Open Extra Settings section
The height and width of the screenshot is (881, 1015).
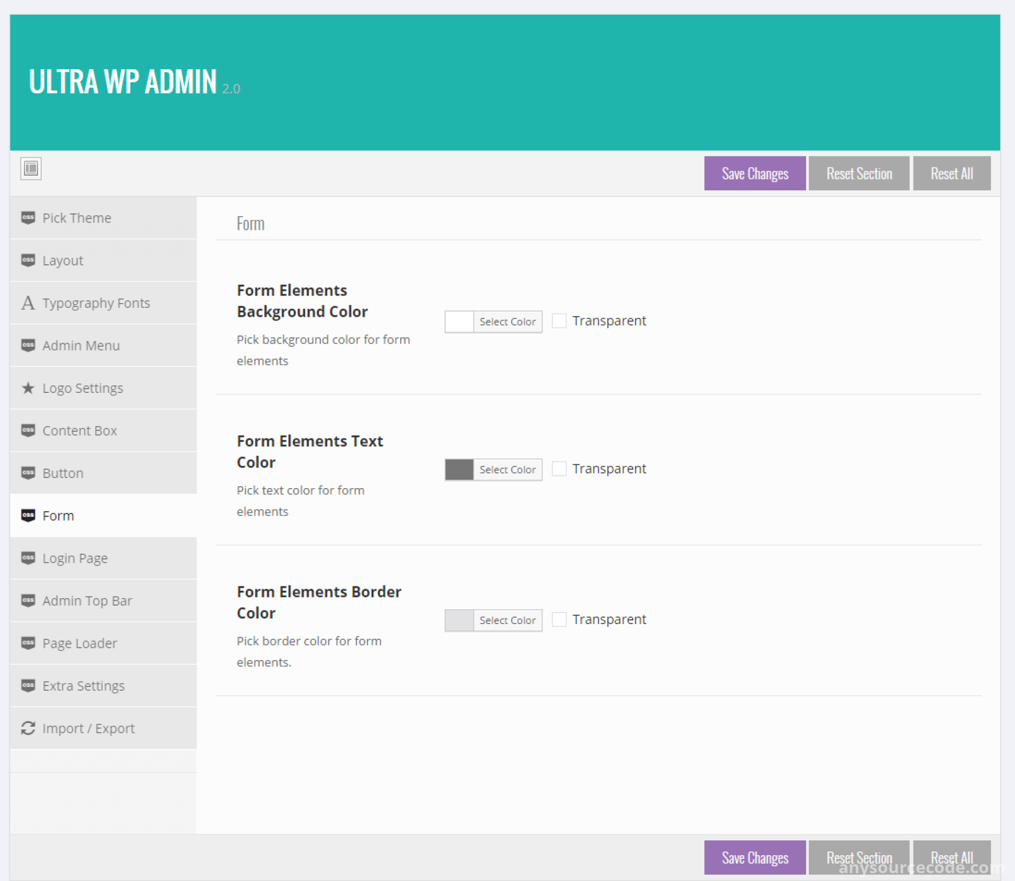pos(103,686)
